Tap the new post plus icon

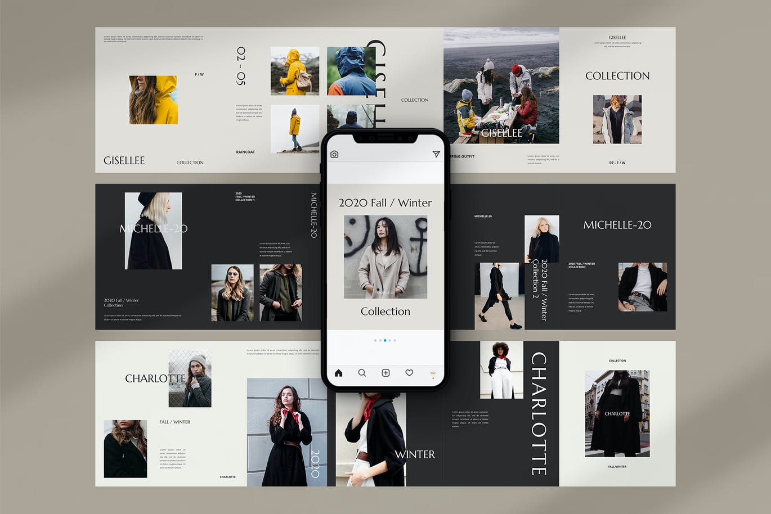[385, 373]
